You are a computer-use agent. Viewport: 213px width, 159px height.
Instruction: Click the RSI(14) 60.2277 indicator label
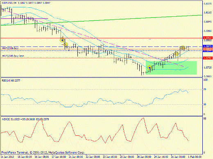pos(11,81)
